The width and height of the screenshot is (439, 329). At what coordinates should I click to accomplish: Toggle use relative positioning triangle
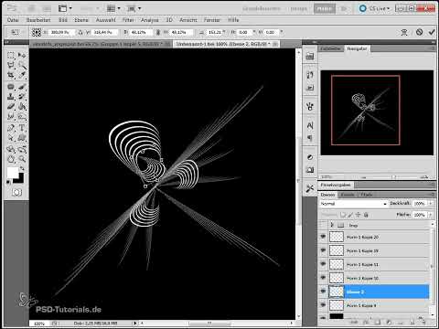(x=80, y=32)
